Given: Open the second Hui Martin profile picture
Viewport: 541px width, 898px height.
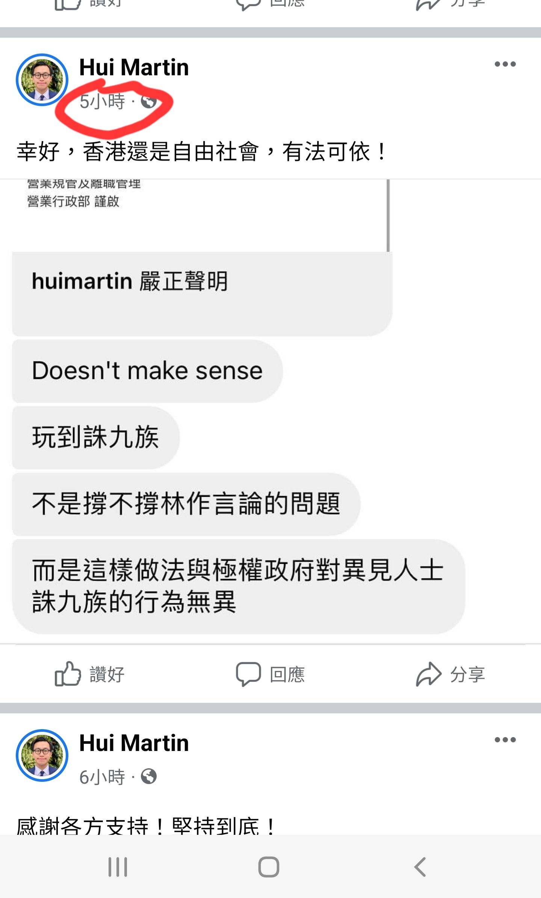Looking at the screenshot, I should (x=42, y=755).
